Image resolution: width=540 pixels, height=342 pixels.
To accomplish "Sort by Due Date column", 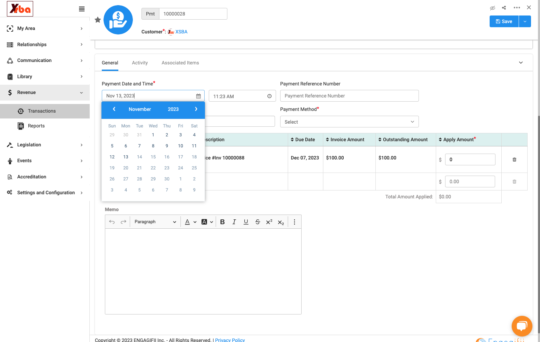I will tap(303, 139).
